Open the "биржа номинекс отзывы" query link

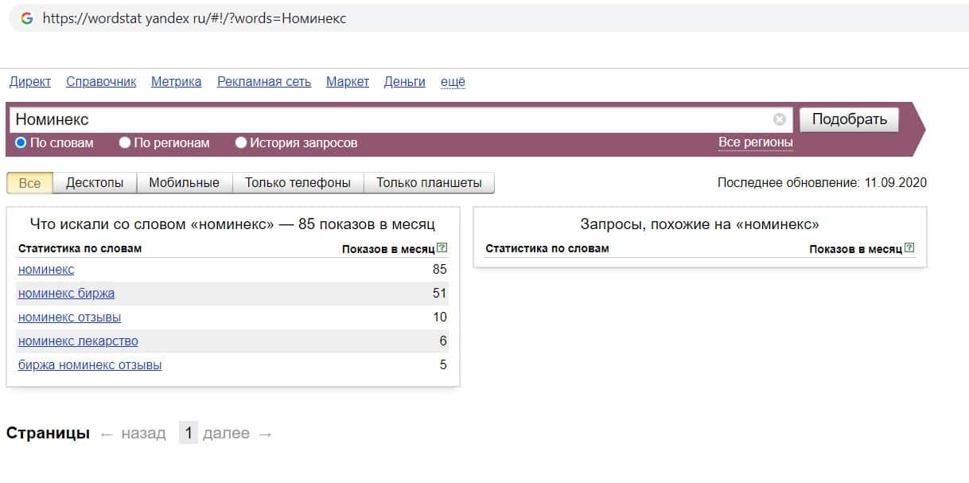coord(90,365)
